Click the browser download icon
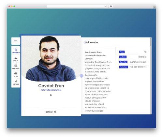This screenshot has height=138, width=163. (x=111, y=6)
